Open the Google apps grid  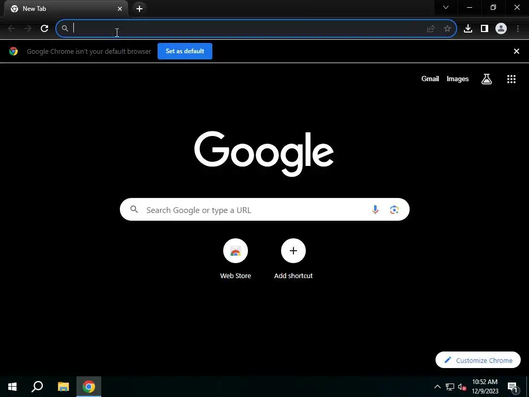[511, 79]
